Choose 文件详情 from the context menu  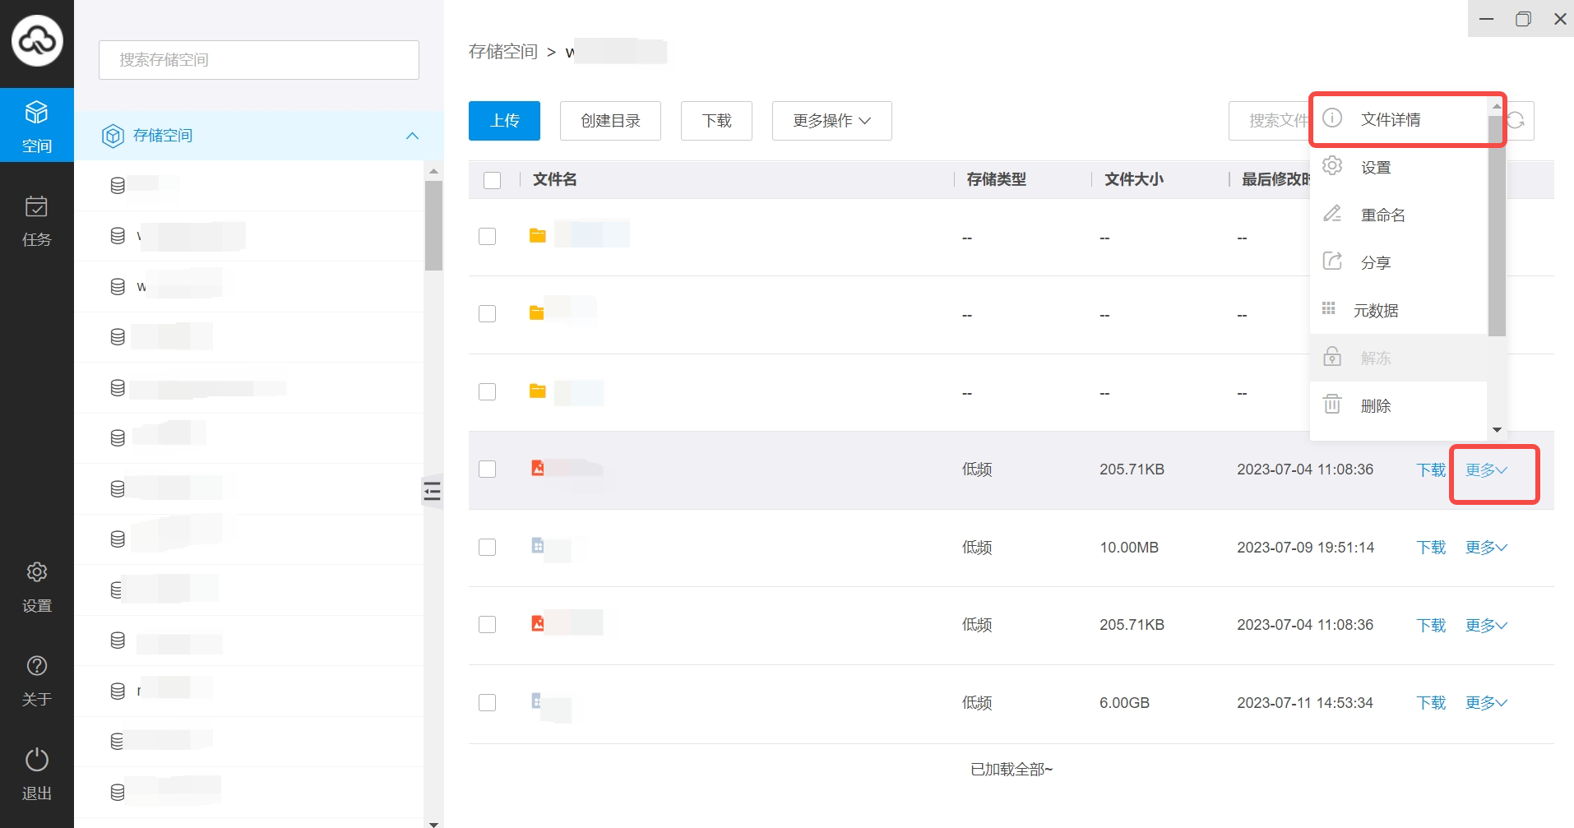click(1390, 120)
